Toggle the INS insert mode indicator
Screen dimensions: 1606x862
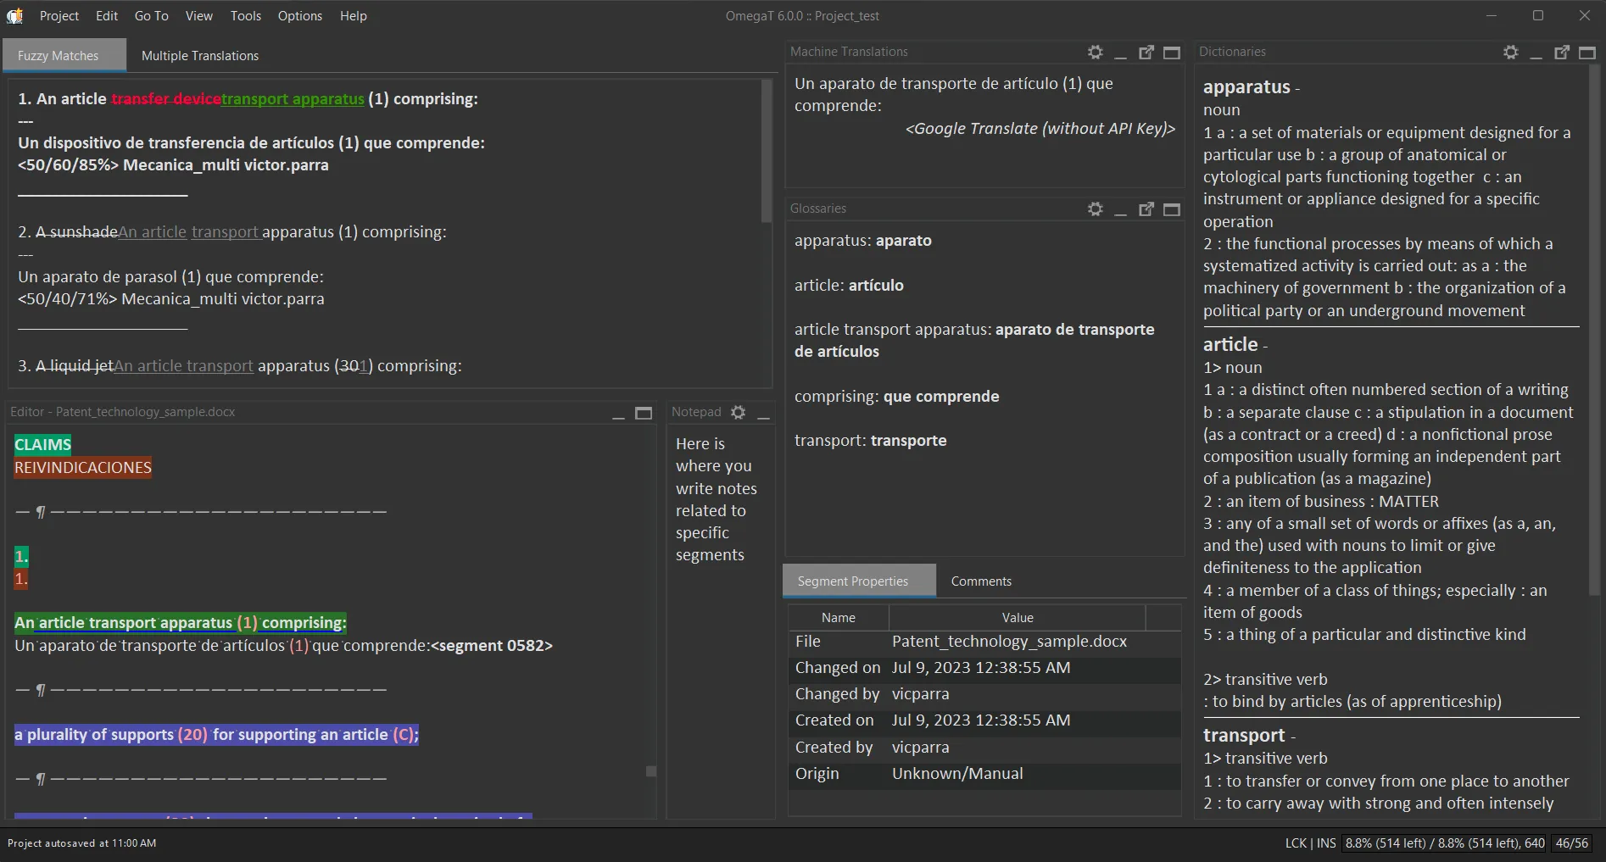(1325, 843)
